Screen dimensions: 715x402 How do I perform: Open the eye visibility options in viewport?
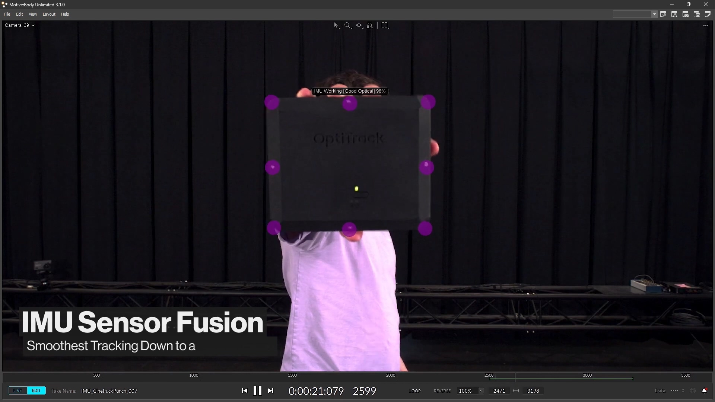[x=359, y=25]
